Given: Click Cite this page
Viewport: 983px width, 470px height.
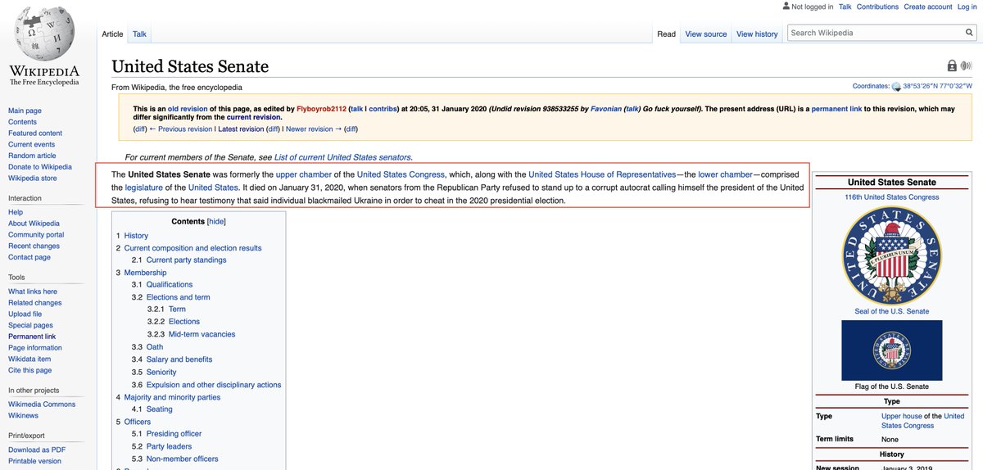Looking at the screenshot, I should tap(29, 370).
